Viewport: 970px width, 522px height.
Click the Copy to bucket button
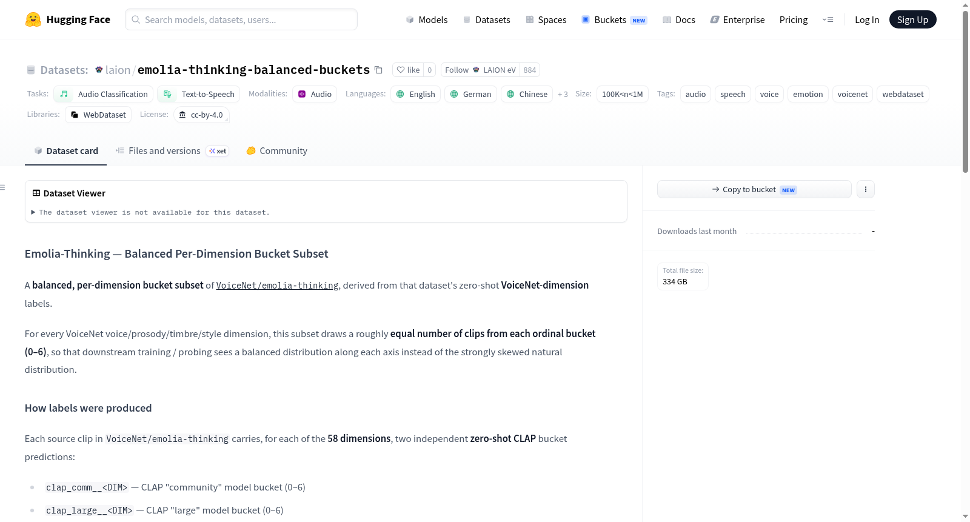pos(754,189)
